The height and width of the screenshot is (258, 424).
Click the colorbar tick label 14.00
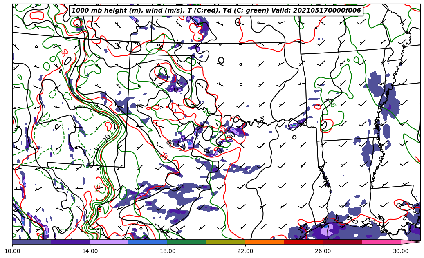[x=90, y=251]
